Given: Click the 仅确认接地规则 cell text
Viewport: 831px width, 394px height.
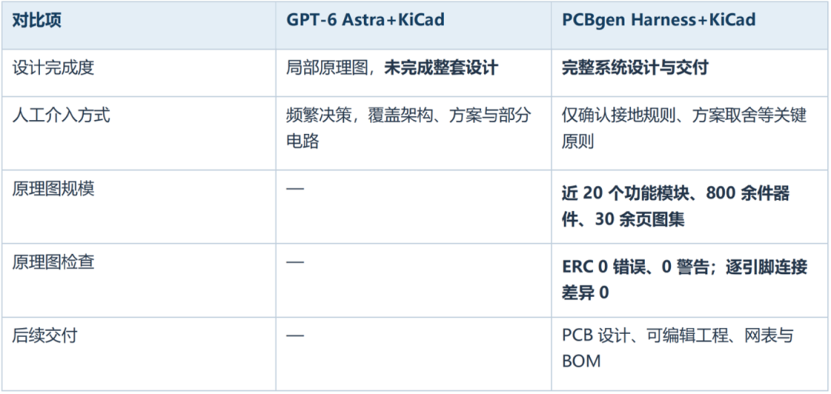Looking at the screenshot, I should click(x=684, y=129).
